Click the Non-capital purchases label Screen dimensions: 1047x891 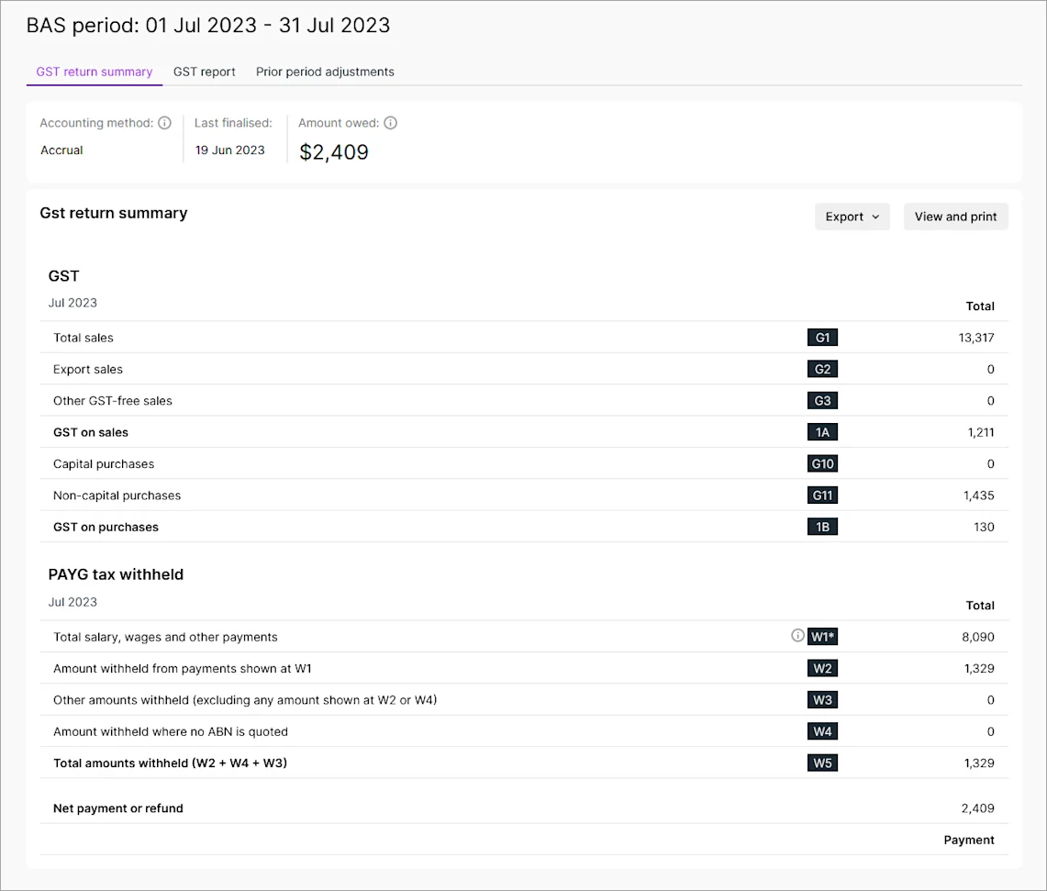pos(117,496)
